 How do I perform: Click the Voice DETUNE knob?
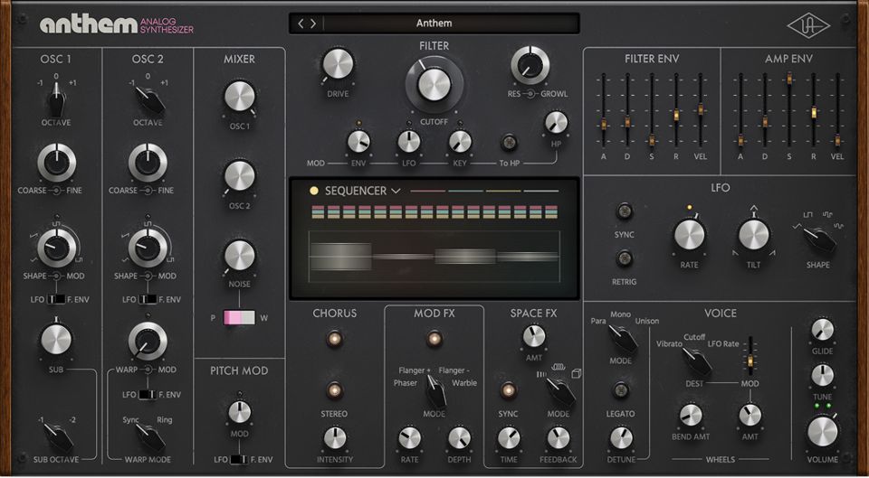(x=621, y=438)
